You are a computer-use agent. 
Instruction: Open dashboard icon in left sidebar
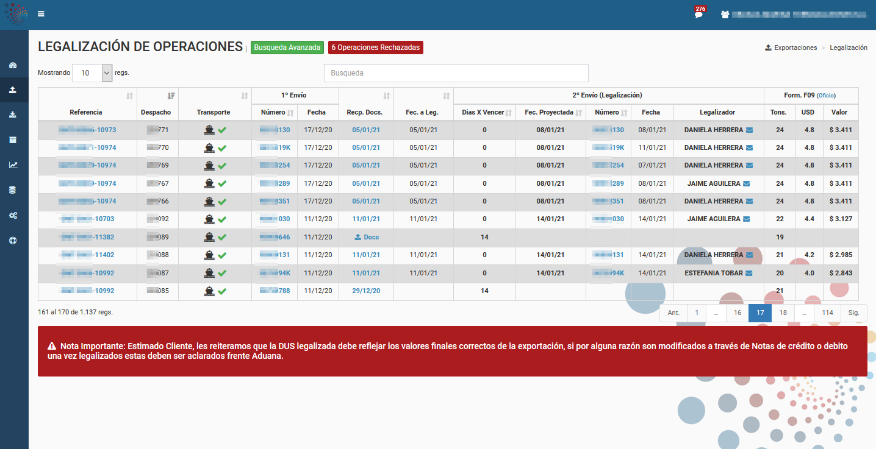(x=13, y=65)
